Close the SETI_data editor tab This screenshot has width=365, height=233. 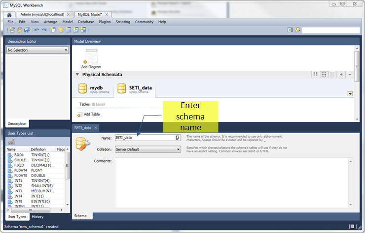96,128
